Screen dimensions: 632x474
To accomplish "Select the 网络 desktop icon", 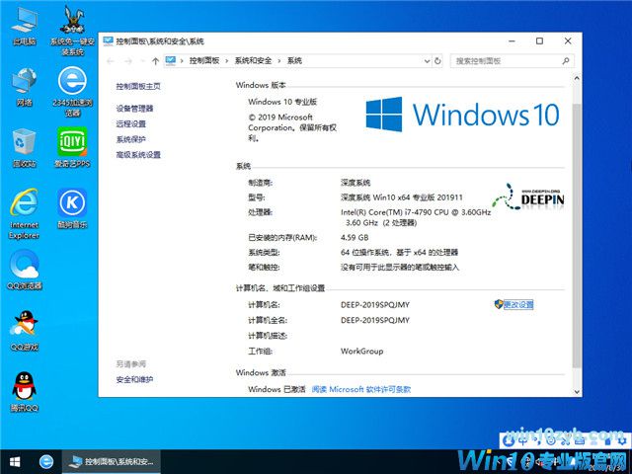I will 24,87.
